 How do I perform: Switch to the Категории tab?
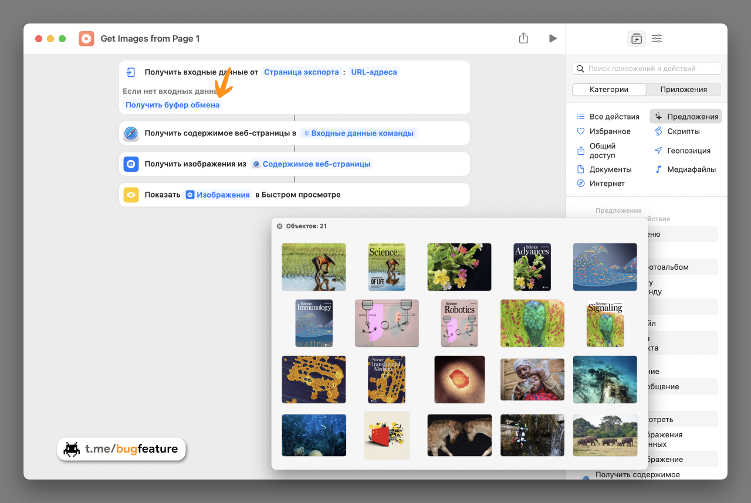click(x=609, y=90)
